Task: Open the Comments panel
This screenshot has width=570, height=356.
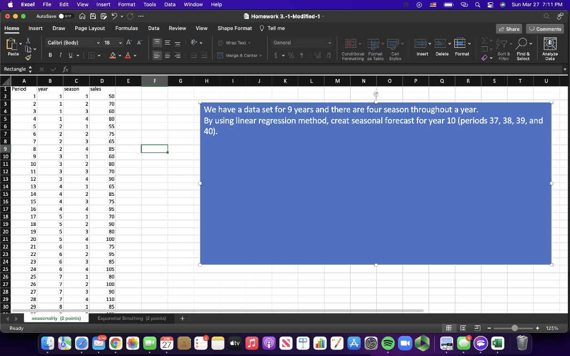Action: [x=544, y=28]
